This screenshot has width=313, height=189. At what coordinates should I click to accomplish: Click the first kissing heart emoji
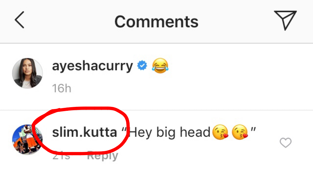pos(220,132)
